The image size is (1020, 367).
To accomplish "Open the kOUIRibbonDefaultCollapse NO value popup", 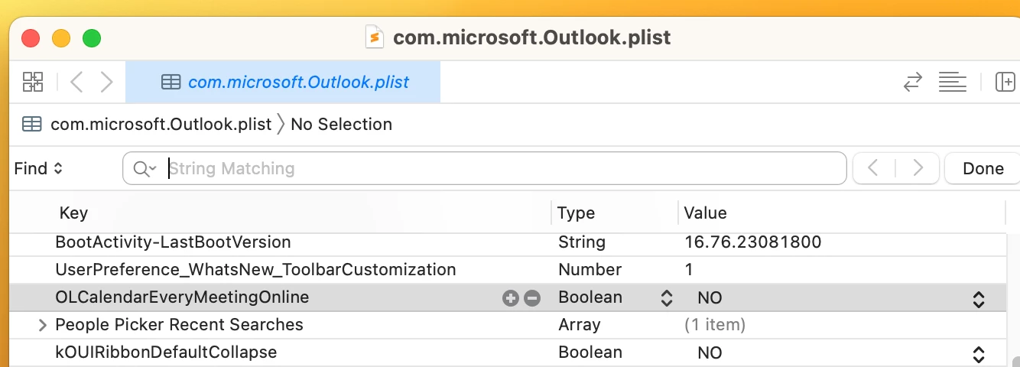I will tap(978, 354).
